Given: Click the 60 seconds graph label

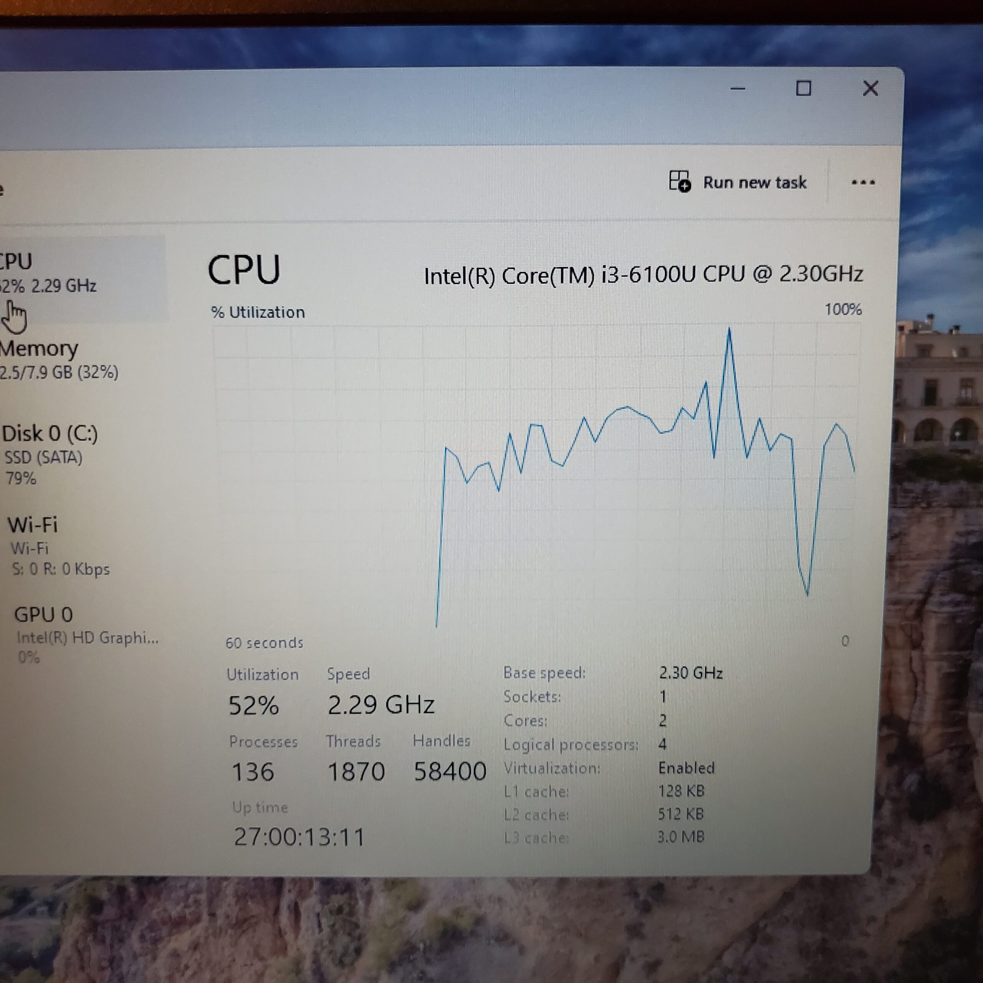Looking at the screenshot, I should point(264,643).
